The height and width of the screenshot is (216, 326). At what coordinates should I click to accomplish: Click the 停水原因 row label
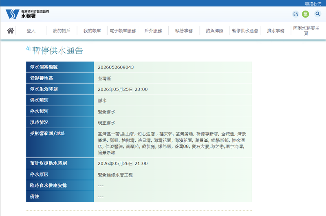click(x=39, y=174)
